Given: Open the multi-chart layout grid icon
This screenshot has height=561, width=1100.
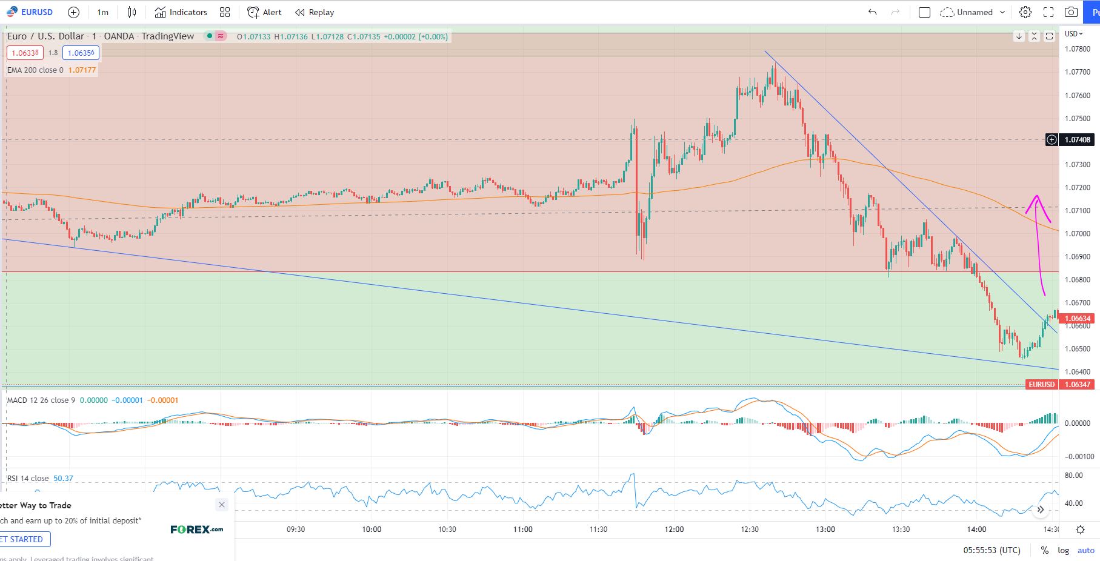Looking at the screenshot, I should (224, 12).
